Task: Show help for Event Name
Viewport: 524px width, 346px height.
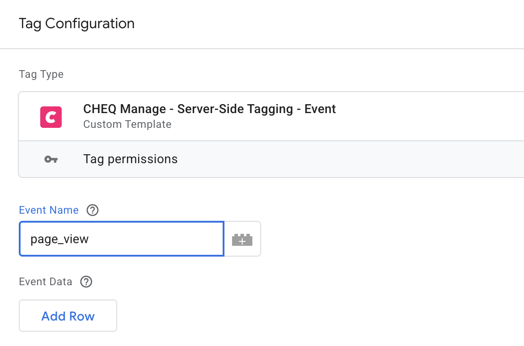Action: 93,210
